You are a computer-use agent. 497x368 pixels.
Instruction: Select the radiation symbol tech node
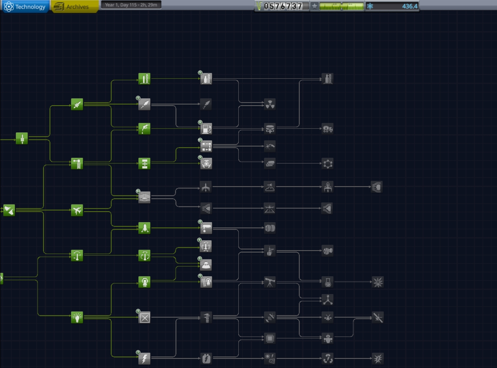[270, 104]
